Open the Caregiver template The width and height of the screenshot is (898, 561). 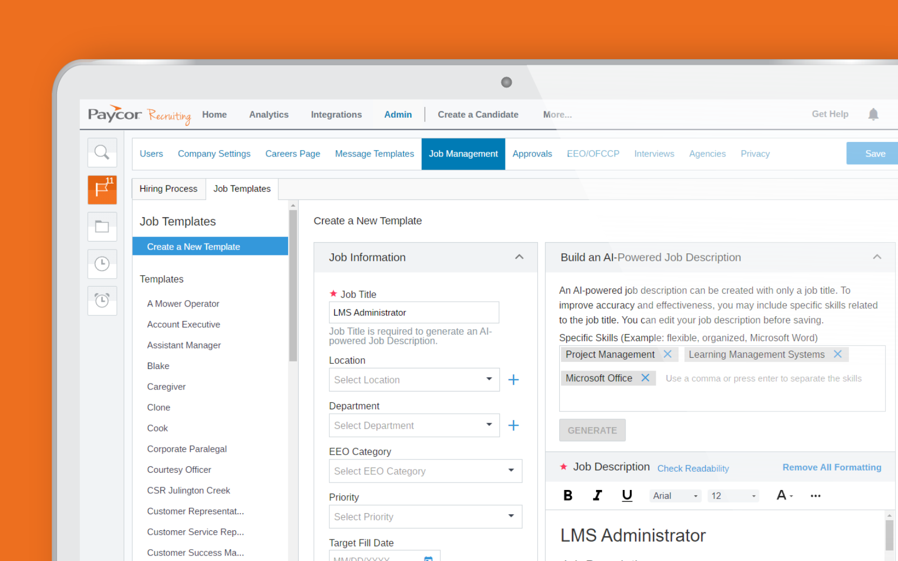[166, 387]
